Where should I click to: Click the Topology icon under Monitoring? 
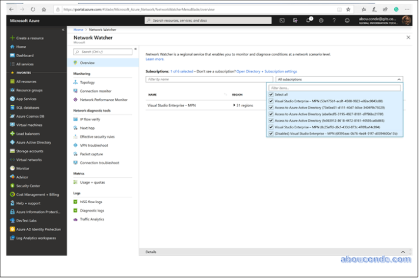click(x=75, y=82)
